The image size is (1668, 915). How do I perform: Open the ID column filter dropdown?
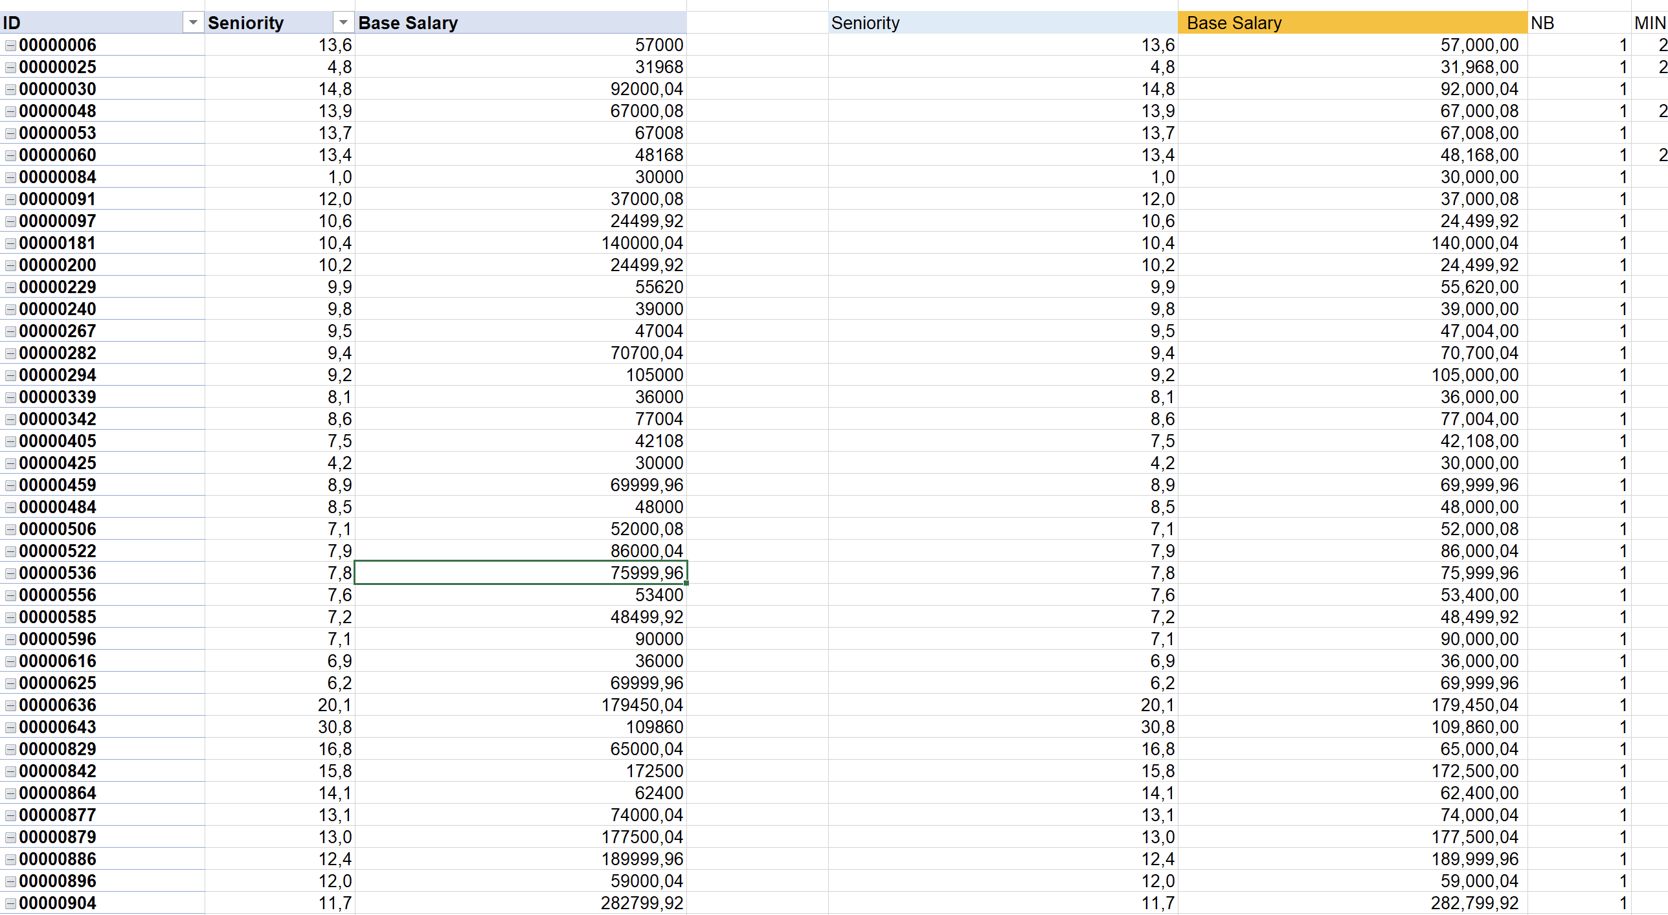[x=192, y=23]
